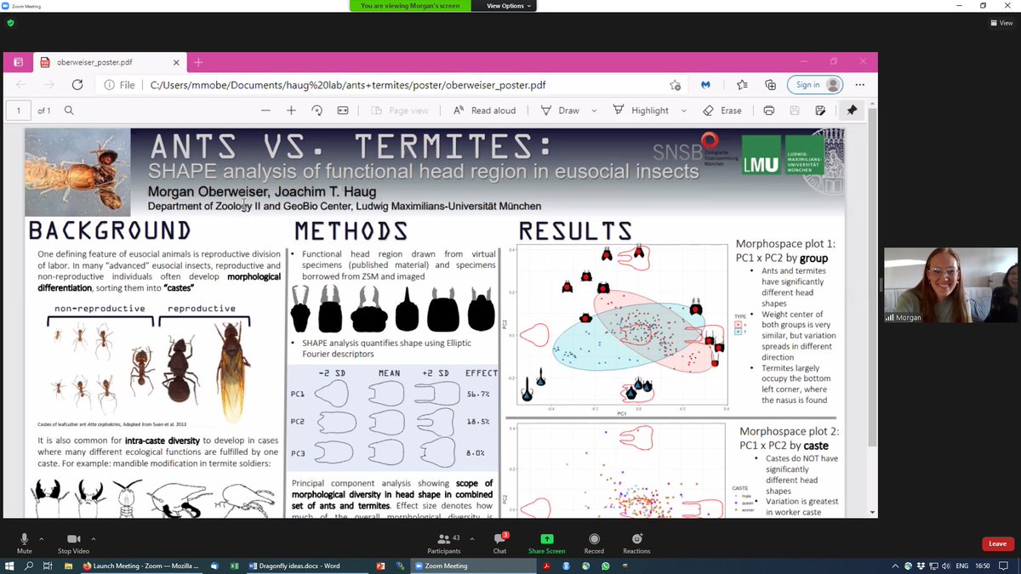Click the Fit to page icon
The width and height of the screenshot is (1021, 574).
[343, 111]
